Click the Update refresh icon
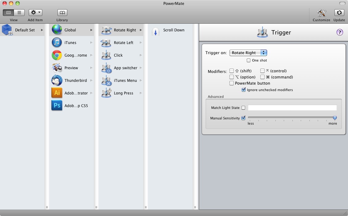Screen dimensions: 348x216 (339, 13)
